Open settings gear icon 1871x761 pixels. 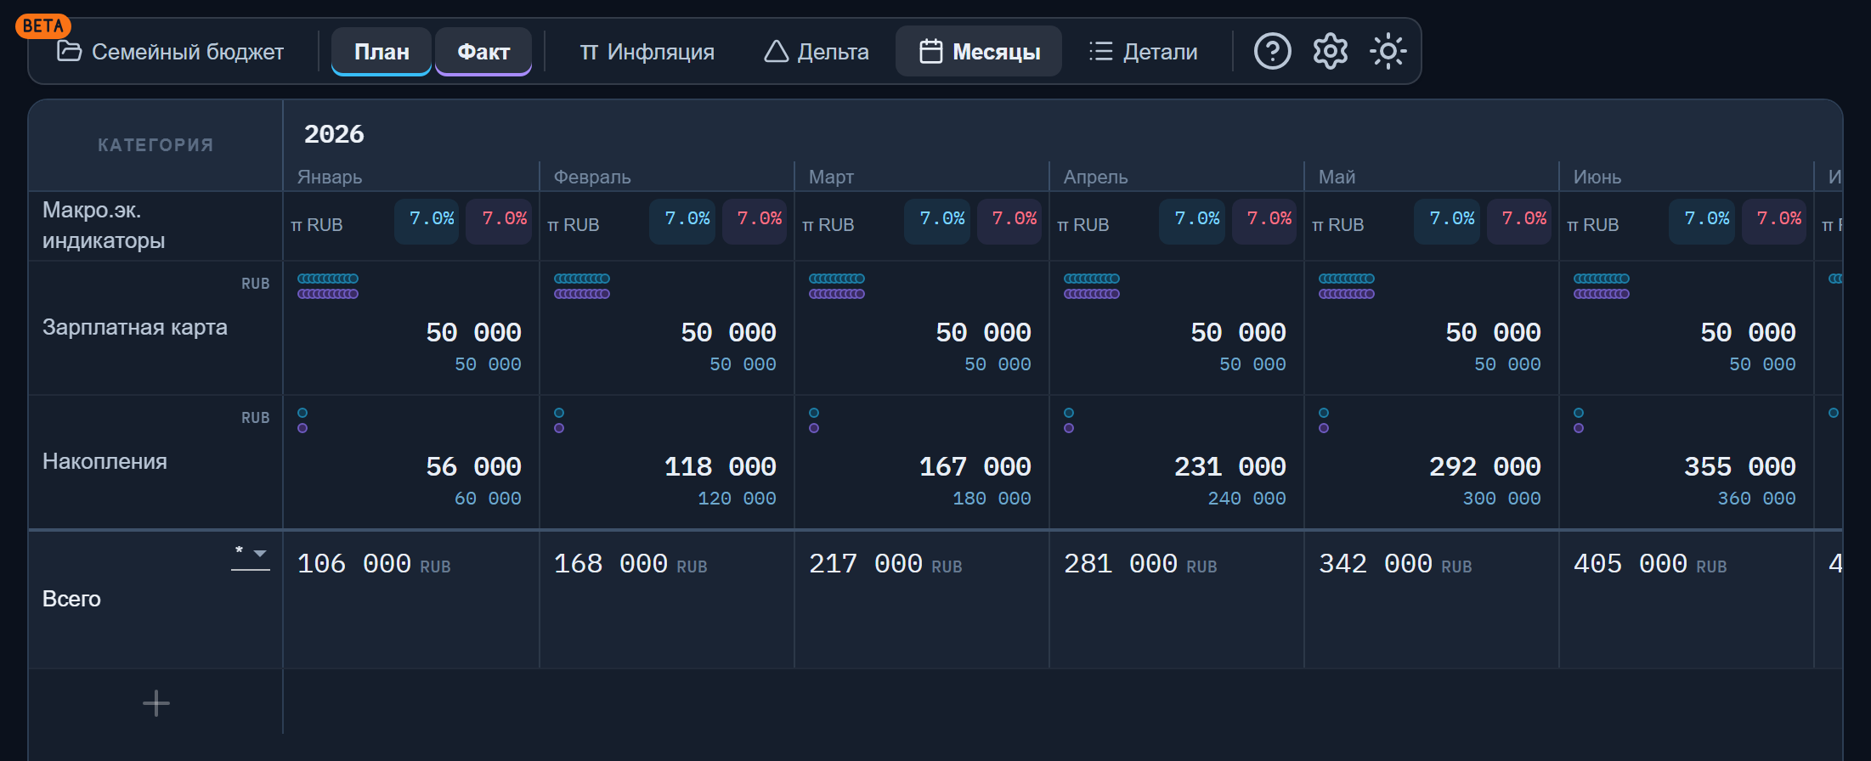coord(1330,52)
